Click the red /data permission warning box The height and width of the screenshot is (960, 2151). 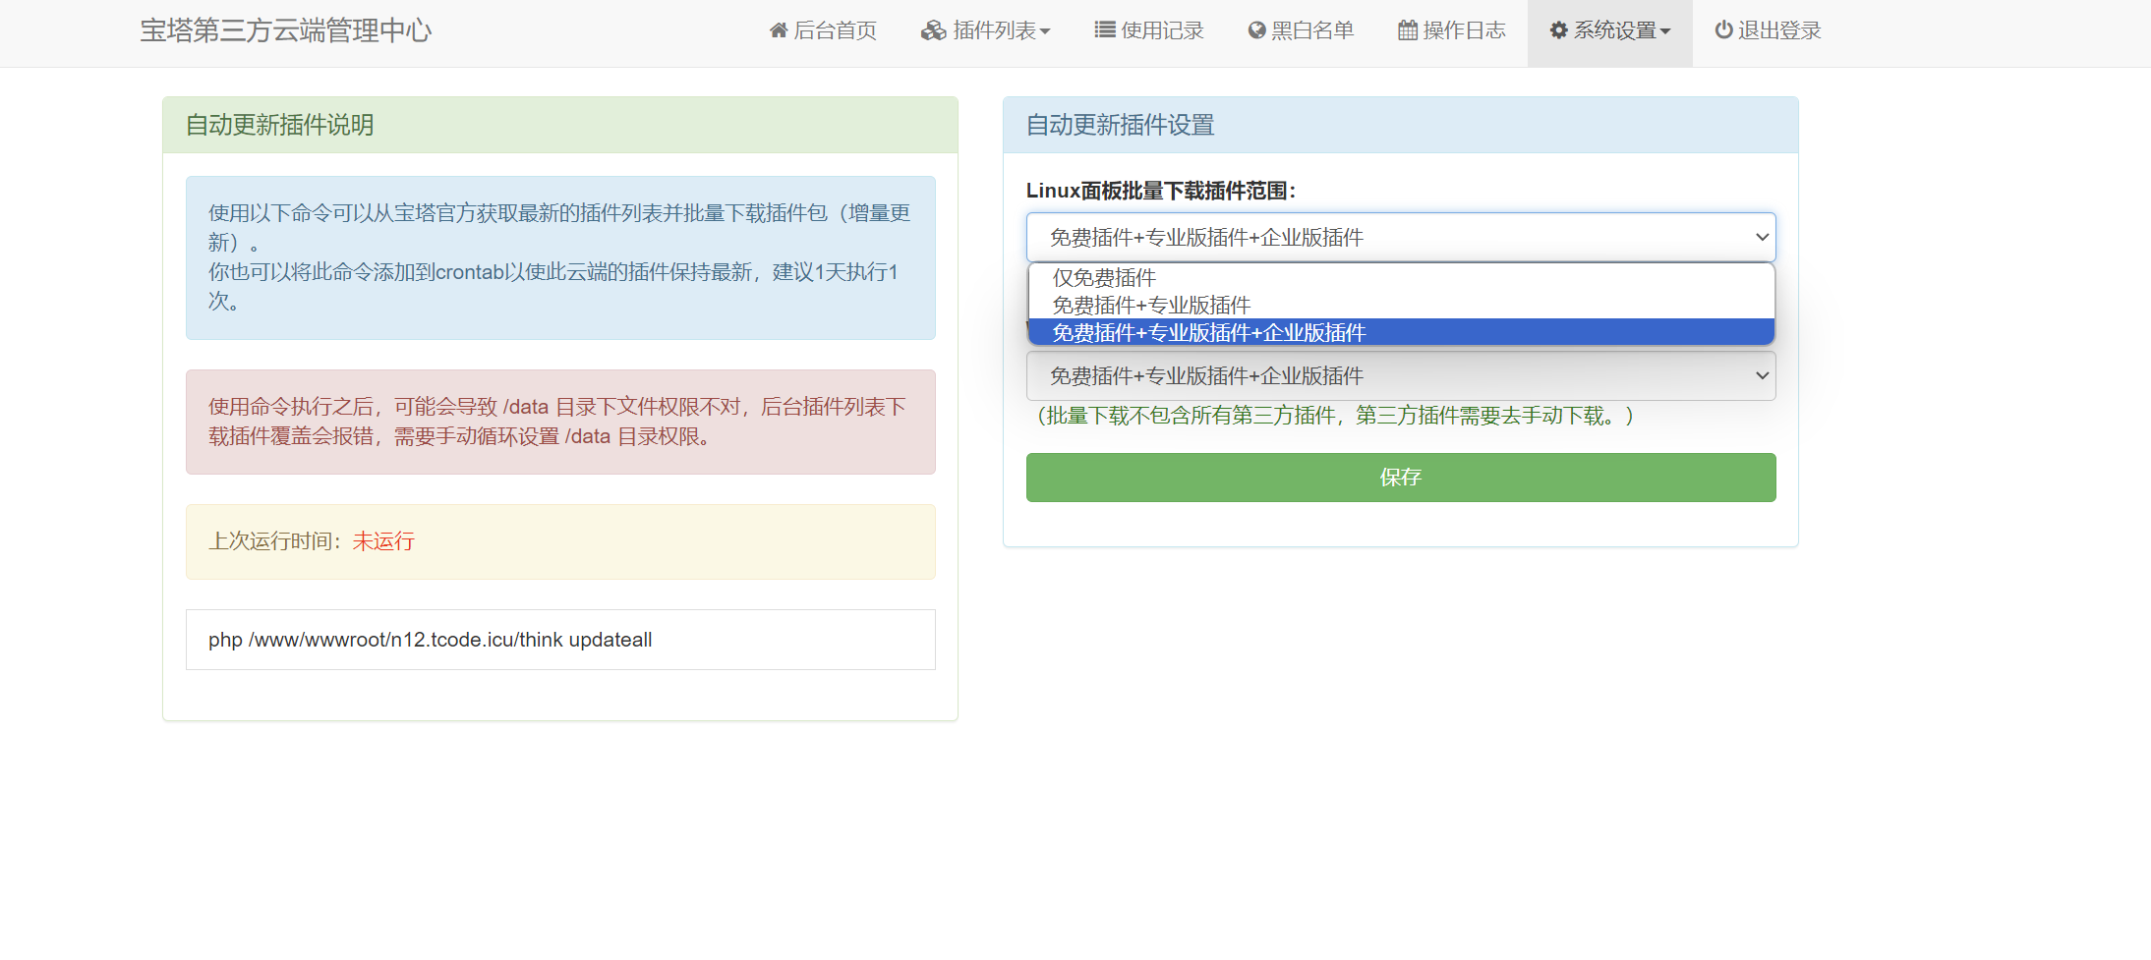[x=560, y=422]
